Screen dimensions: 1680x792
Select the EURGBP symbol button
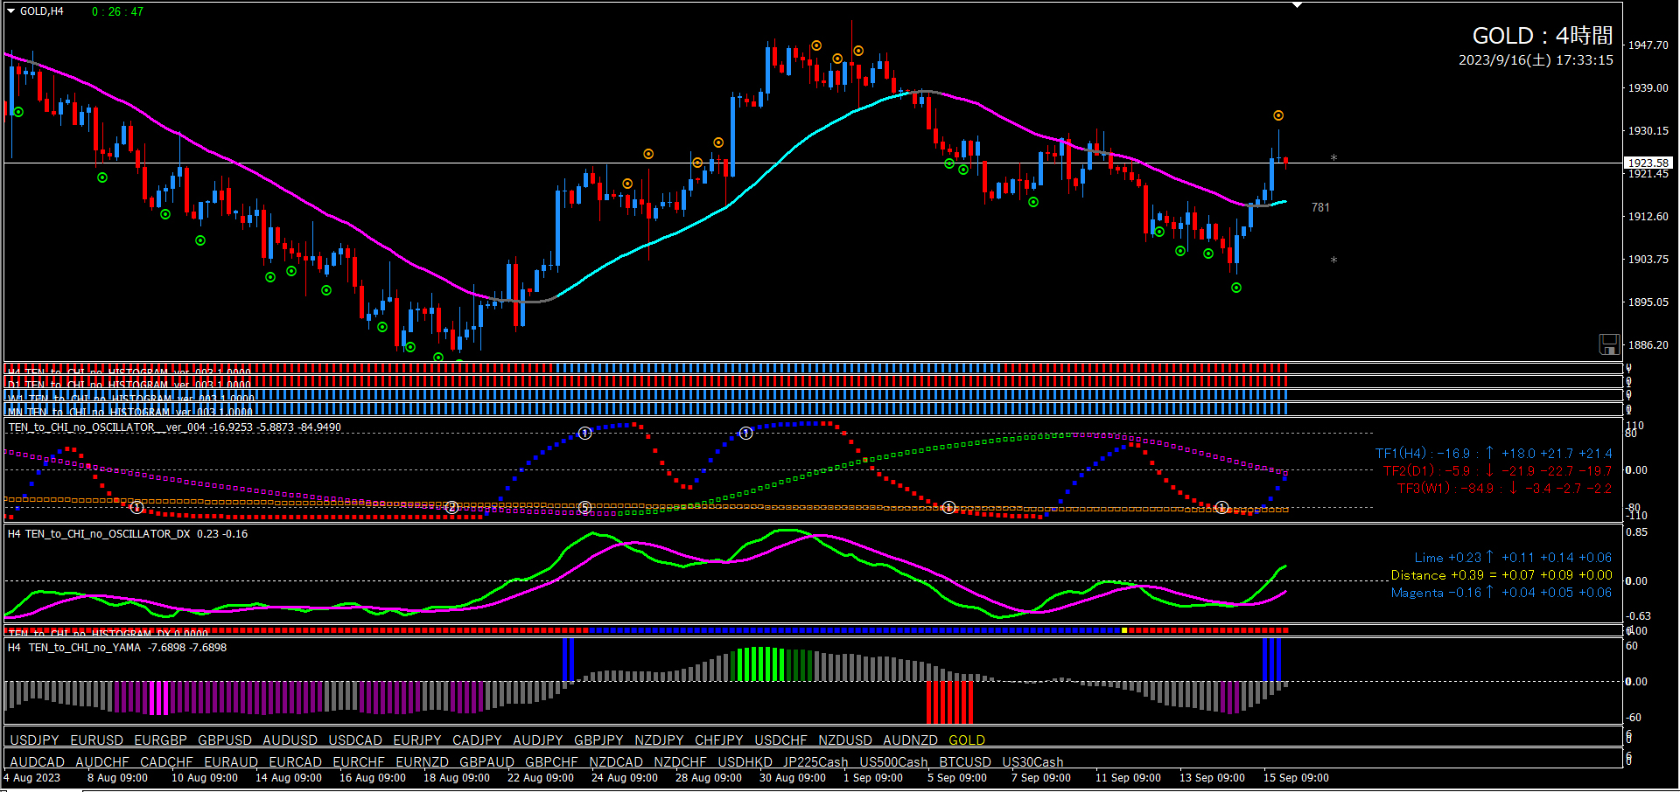coord(160,740)
